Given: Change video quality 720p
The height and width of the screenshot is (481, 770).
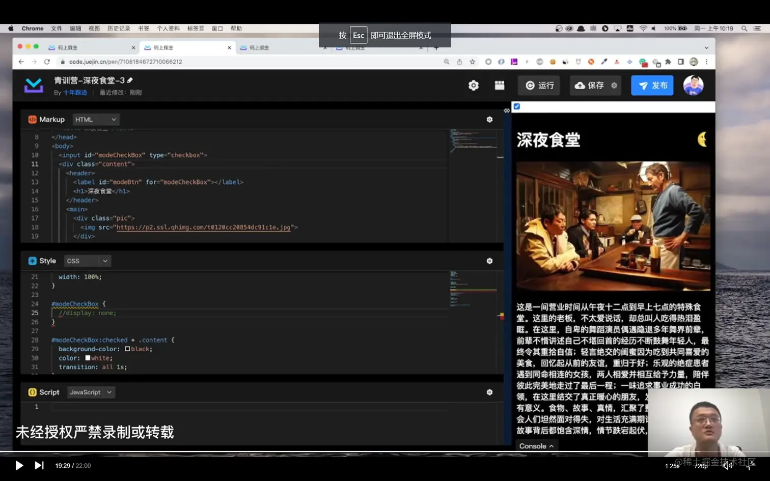Looking at the screenshot, I should point(701,466).
